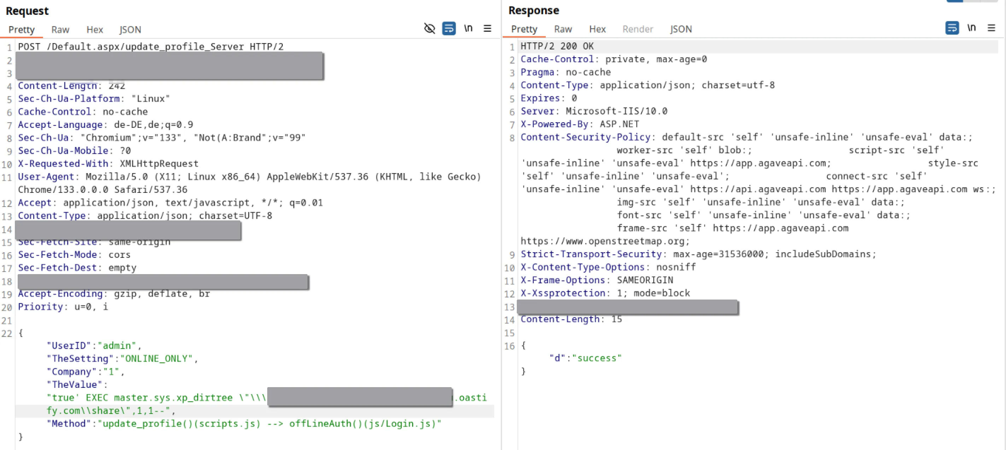Open Request JSON tab
Screen dimensions: 1006x450
click(x=130, y=30)
